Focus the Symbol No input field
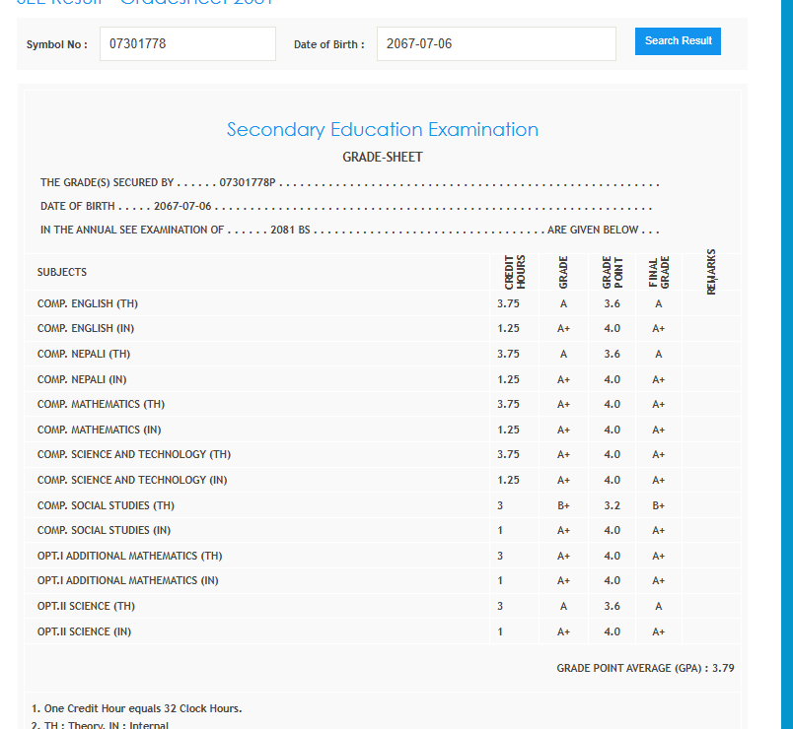This screenshot has width=793, height=729. coord(187,44)
